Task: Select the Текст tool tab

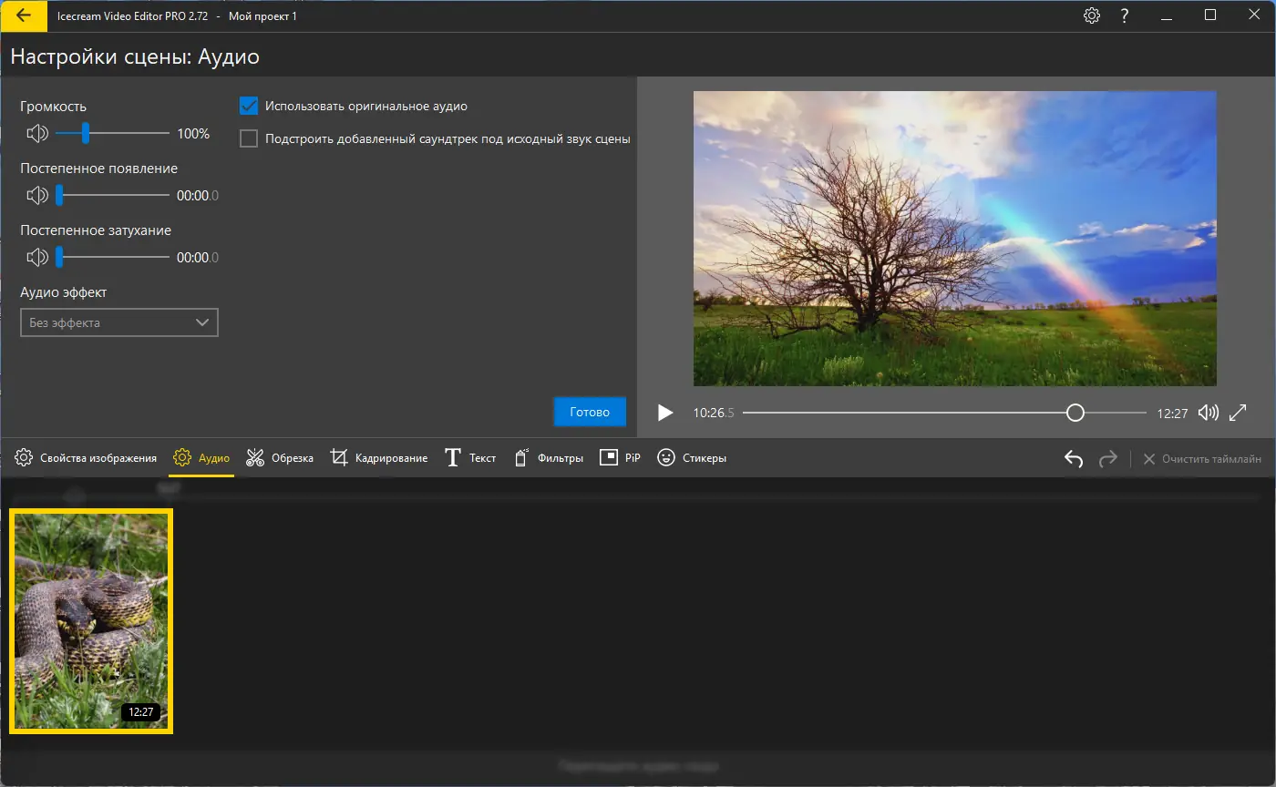Action: click(x=470, y=458)
